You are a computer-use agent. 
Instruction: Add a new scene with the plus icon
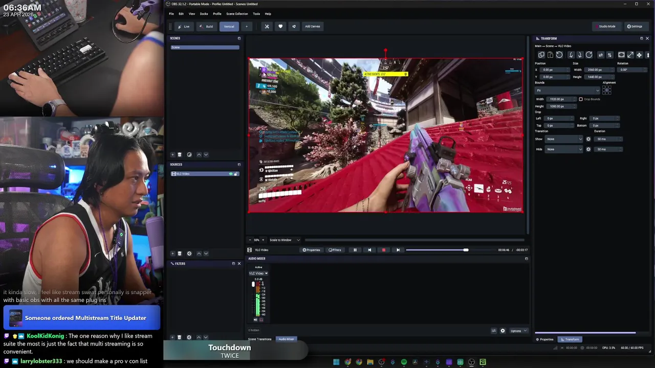click(172, 154)
